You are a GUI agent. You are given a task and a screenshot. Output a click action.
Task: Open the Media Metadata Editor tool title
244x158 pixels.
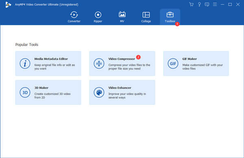51,59
